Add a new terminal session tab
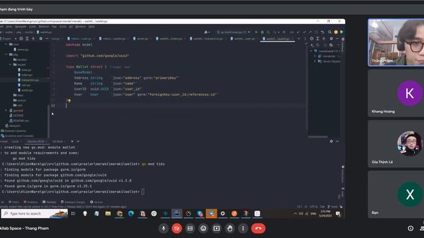The height and width of the screenshot is (238, 424). click(x=72, y=141)
